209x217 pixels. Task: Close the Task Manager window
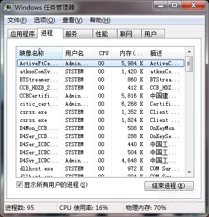click(x=193, y=6)
